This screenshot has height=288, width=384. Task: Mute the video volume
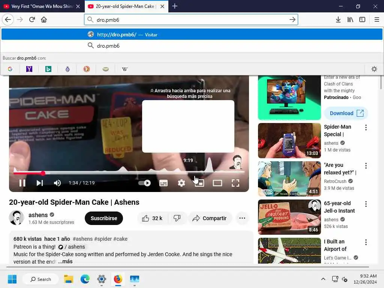57,183
